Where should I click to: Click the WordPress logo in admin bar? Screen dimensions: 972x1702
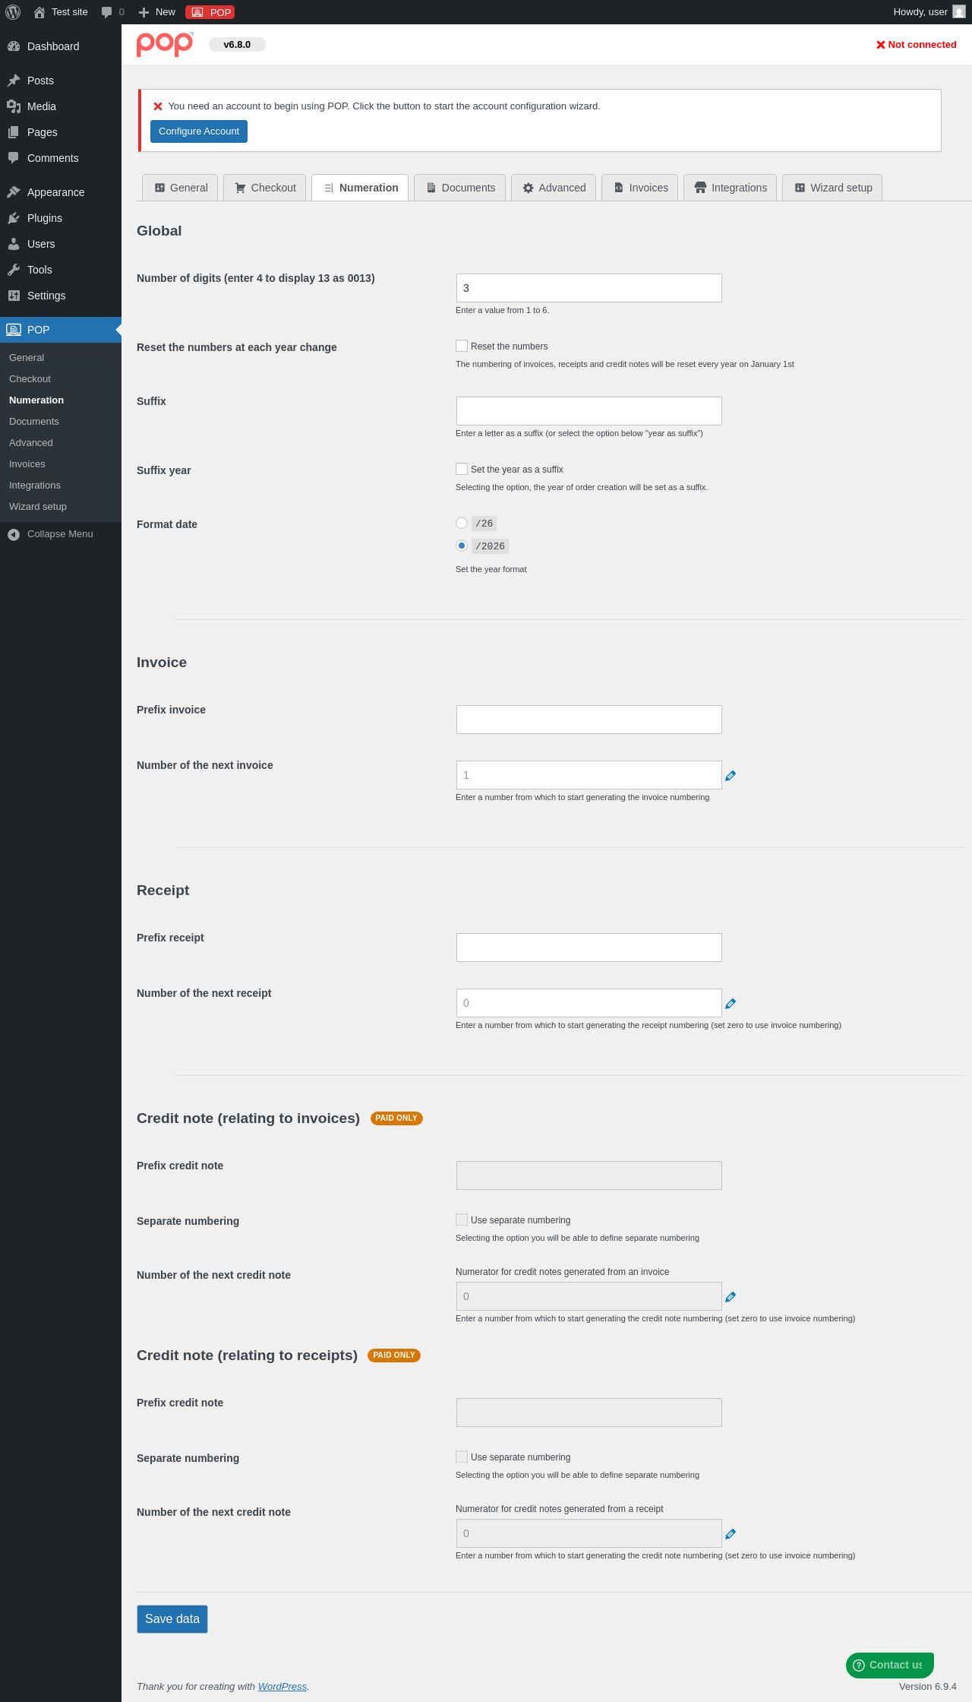[x=13, y=12]
